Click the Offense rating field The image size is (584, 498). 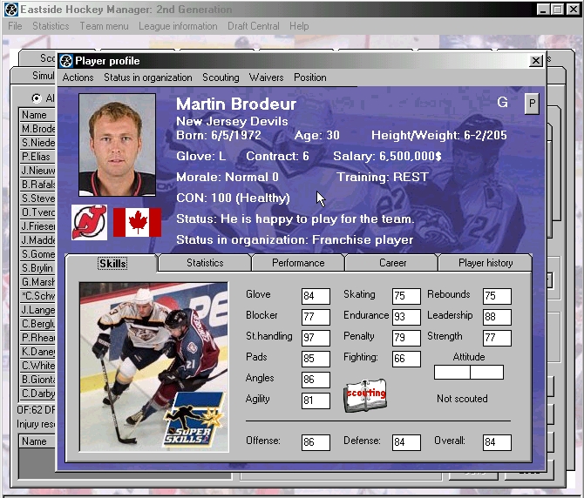click(316, 442)
